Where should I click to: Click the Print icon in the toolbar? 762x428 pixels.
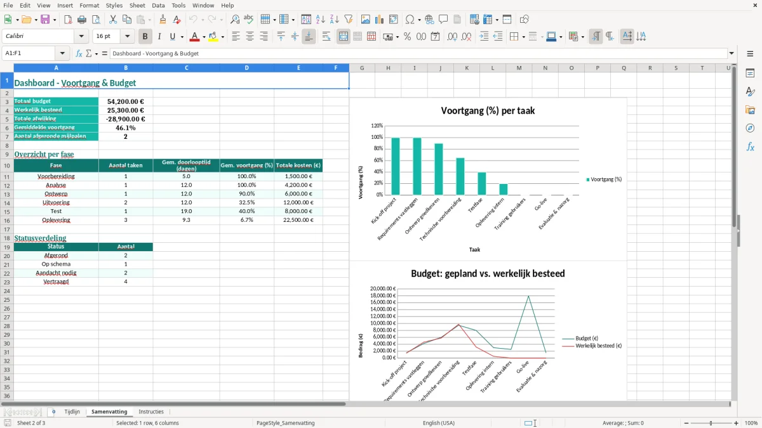(x=81, y=20)
